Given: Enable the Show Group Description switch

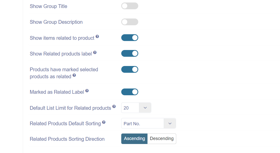Looking at the screenshot, I should [x=130, y=22].
